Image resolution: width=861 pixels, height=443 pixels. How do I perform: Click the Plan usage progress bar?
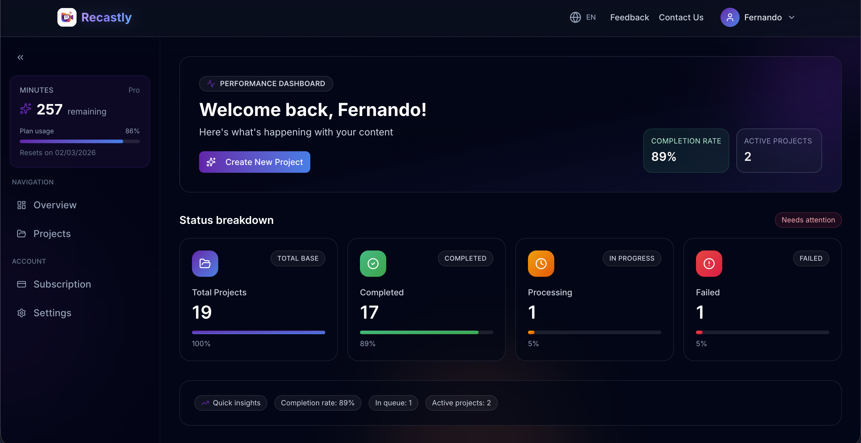click(x=80, y=142)
